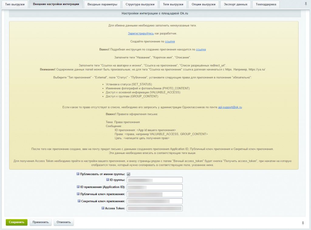Click text 'Тема: Права приложения'
Screen dimensions: 311x230
coord(123,122)
